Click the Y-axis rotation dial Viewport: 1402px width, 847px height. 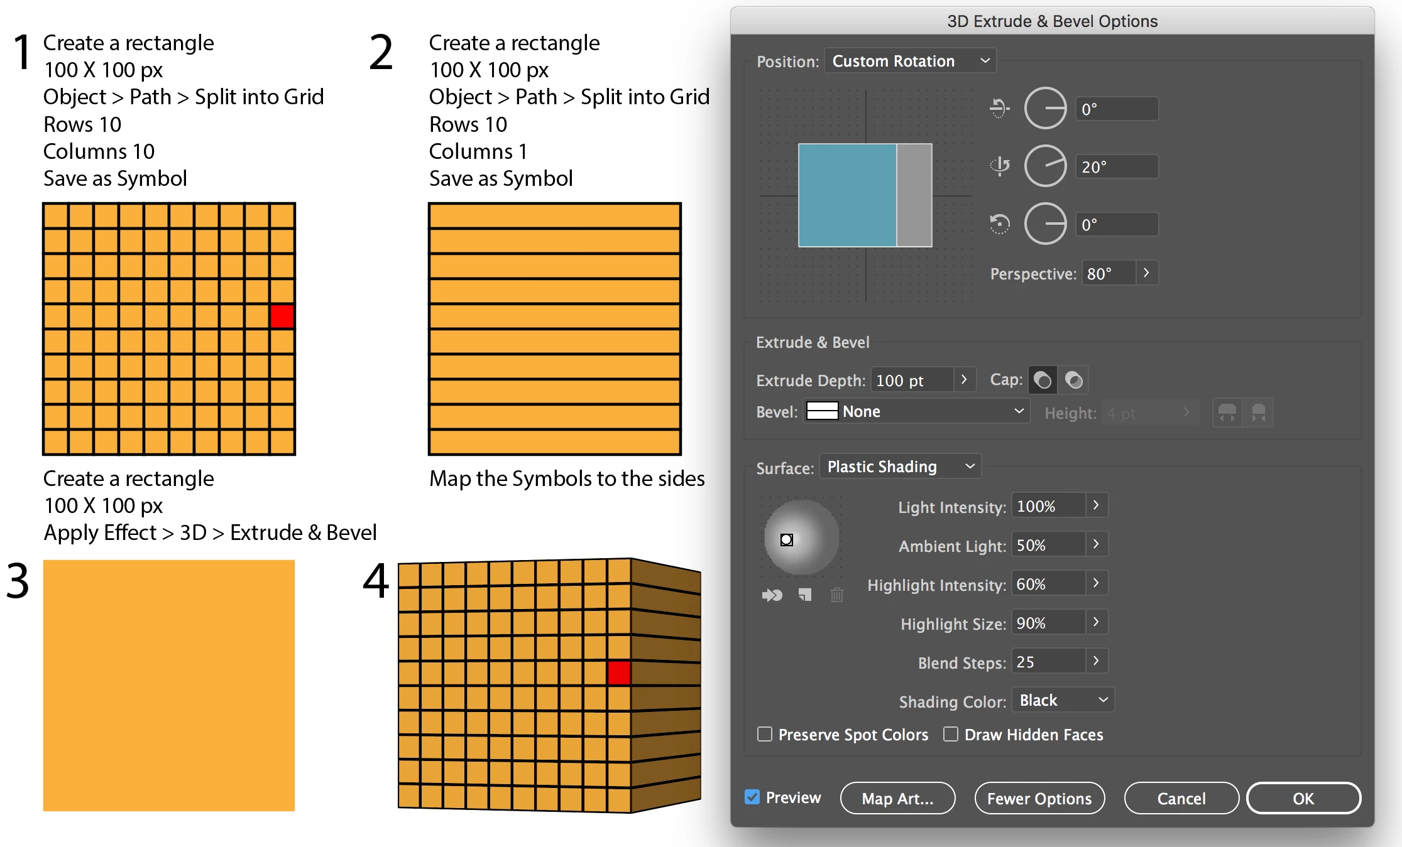tap(1045, 166)
